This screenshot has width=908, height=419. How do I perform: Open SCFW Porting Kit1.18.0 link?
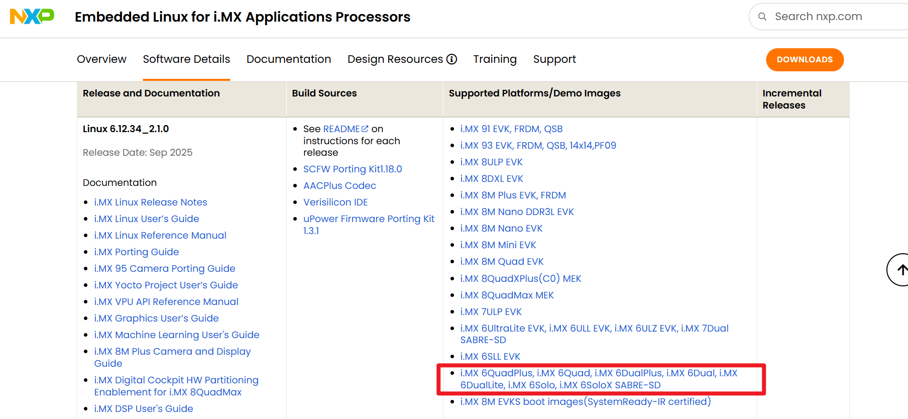tap(353, 169)
